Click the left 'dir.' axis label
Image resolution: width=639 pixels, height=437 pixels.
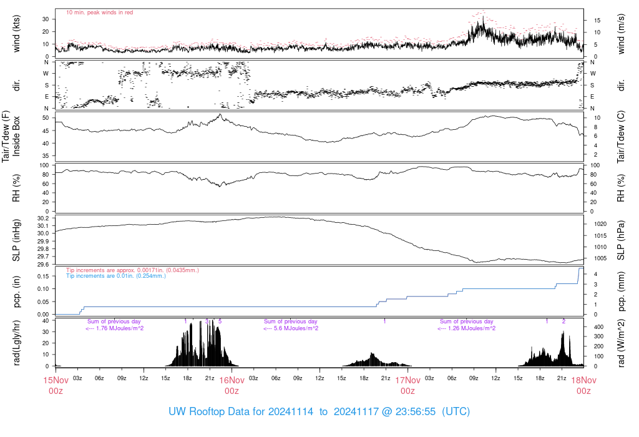coord(16,85)
